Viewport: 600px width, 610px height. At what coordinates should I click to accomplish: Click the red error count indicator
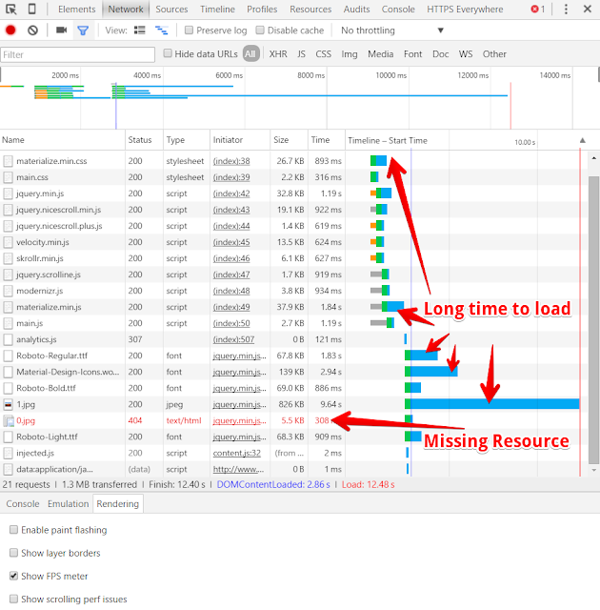(x=538, y=9)
